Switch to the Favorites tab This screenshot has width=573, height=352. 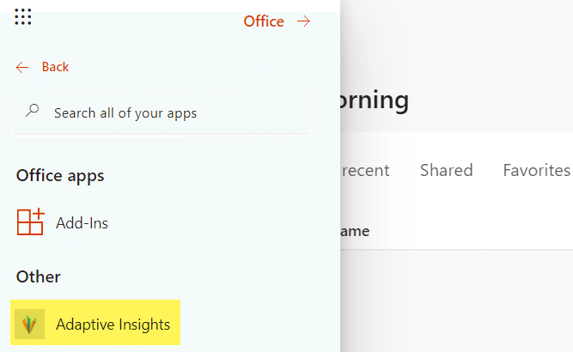536,170
